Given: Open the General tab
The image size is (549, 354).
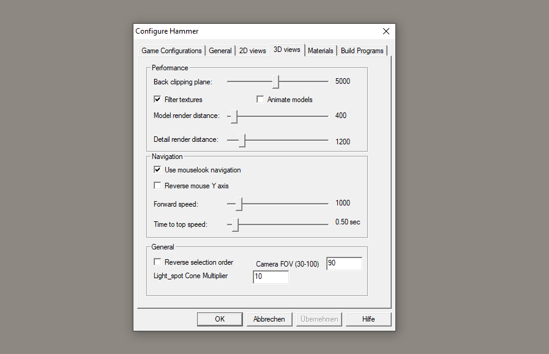Looking at the screenshot, I should pos(220,51).
